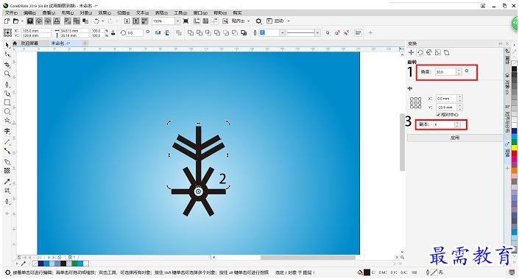Viewport: 519px width, 279px height.
Task: Pick the red swatch in color palette
Action: point(514,154)
